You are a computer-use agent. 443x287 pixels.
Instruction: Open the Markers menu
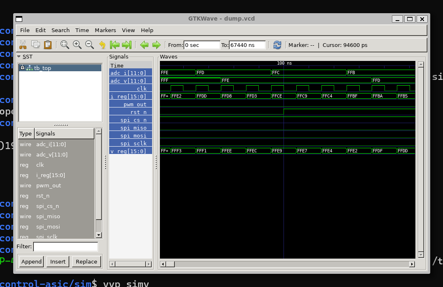105,30
